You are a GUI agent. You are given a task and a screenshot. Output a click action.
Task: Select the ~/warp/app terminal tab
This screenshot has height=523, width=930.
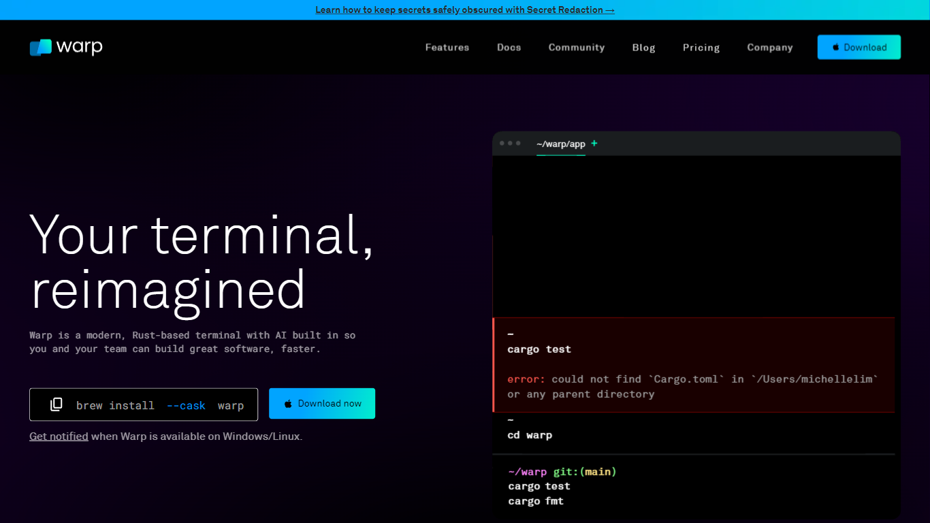pos(560,144)
